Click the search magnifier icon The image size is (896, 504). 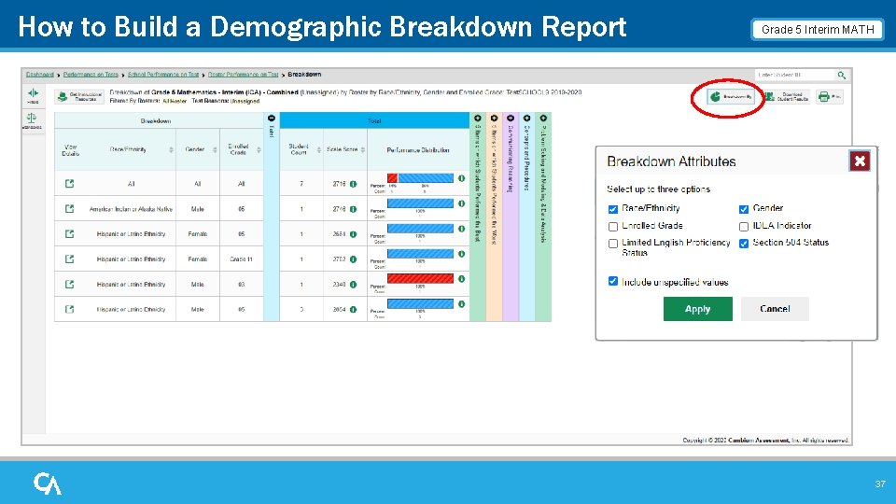(x=841, y=75)
